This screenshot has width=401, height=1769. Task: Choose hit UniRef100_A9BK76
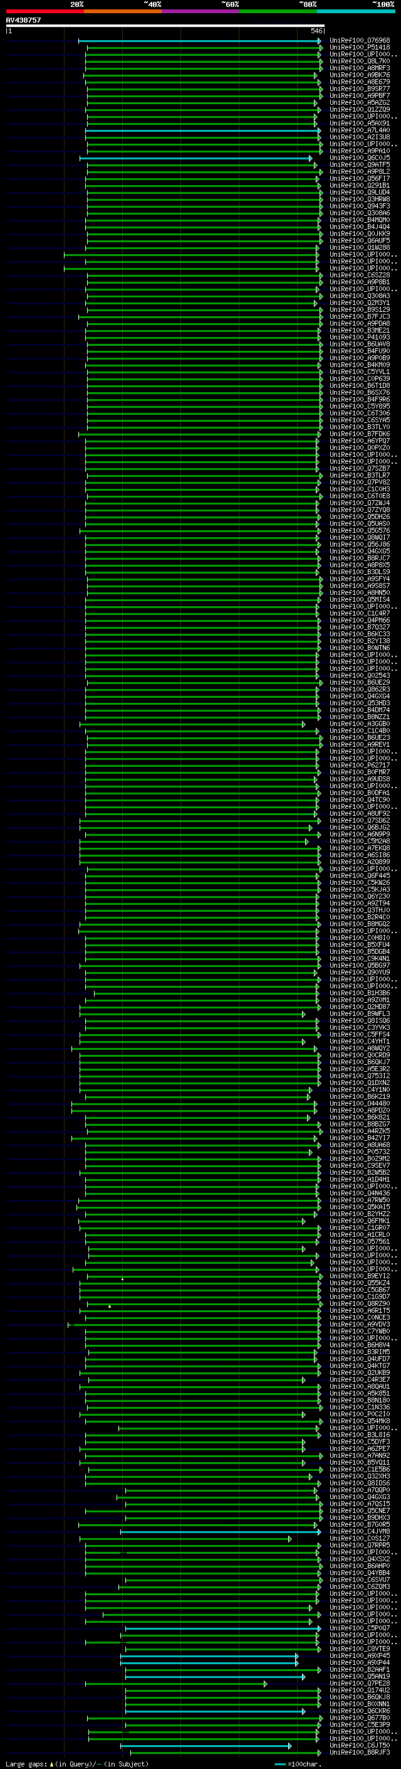pyautogui.click(x=359, y=75)
